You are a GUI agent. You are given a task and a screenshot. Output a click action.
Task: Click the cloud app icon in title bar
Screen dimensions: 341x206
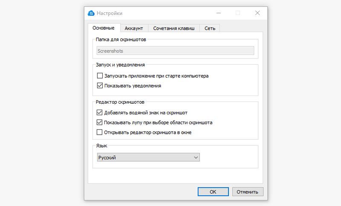point(91,13)
